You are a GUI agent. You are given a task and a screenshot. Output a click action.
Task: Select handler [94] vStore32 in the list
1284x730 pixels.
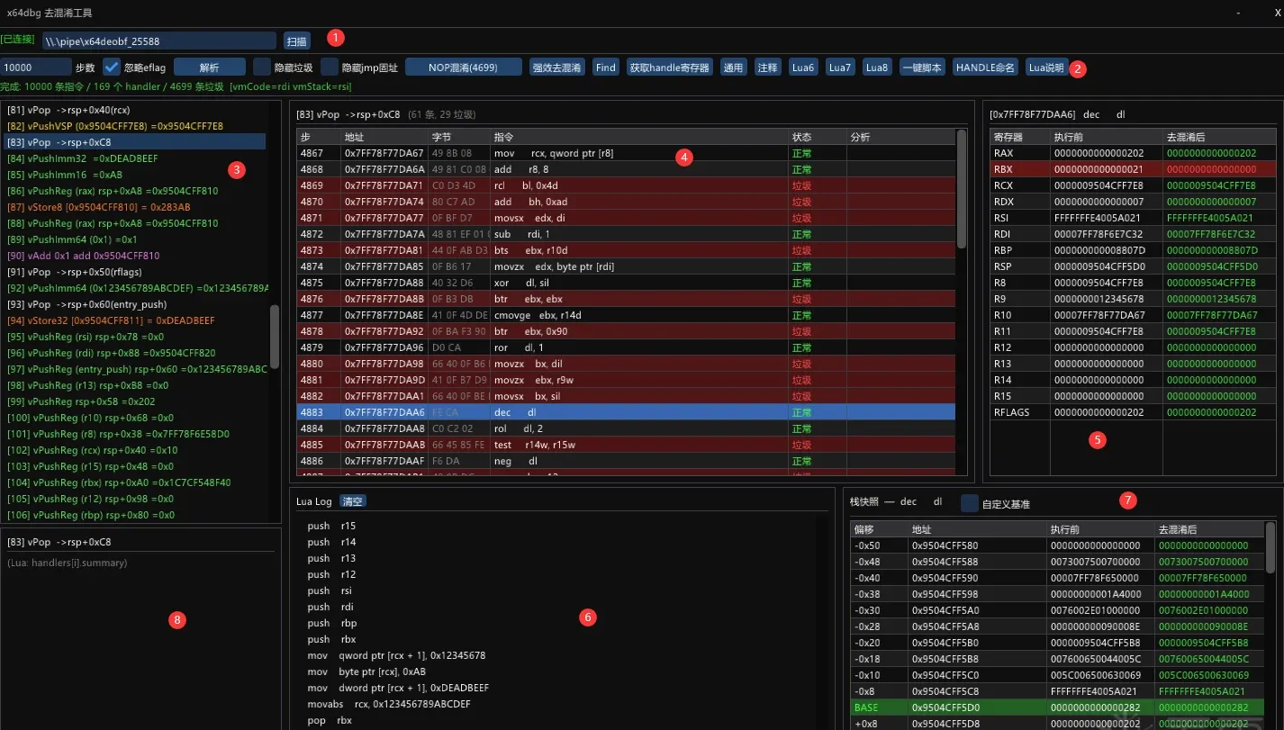tap(135, 320)
